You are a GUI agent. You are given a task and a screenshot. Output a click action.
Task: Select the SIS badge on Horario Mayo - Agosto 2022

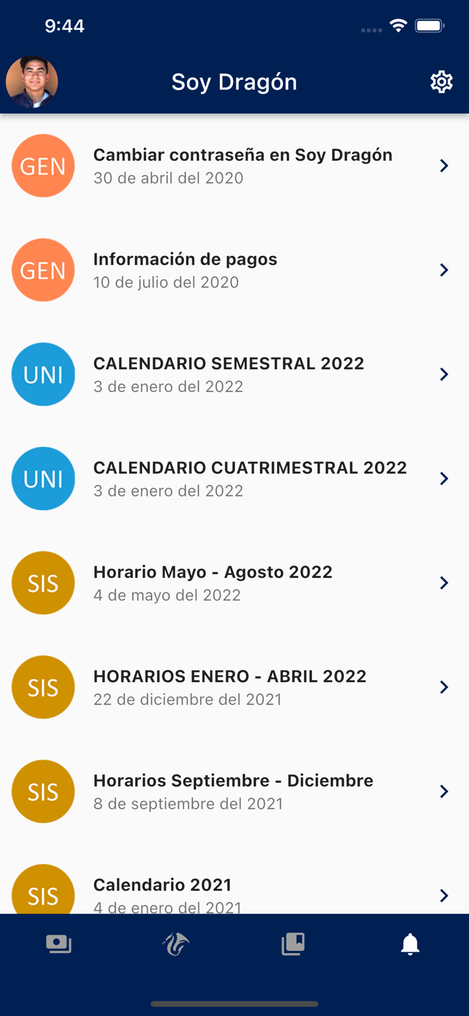[x=43, y=583]
